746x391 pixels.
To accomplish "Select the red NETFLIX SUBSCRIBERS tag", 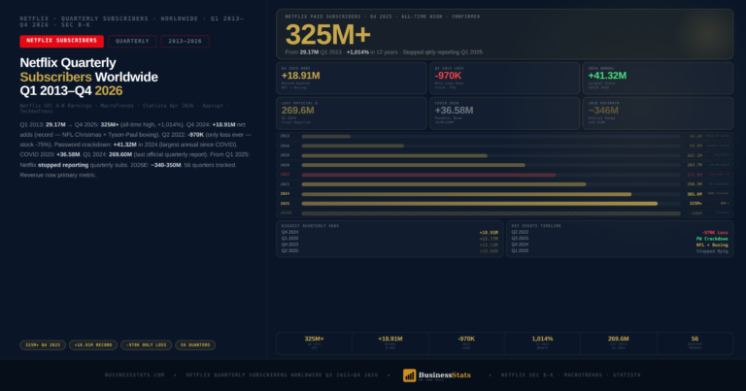I will [x=61, y=41].
